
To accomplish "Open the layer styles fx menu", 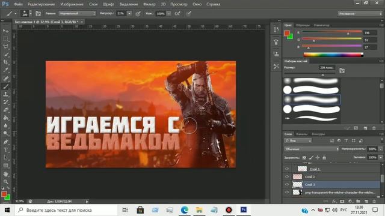I will click(334, 202).
